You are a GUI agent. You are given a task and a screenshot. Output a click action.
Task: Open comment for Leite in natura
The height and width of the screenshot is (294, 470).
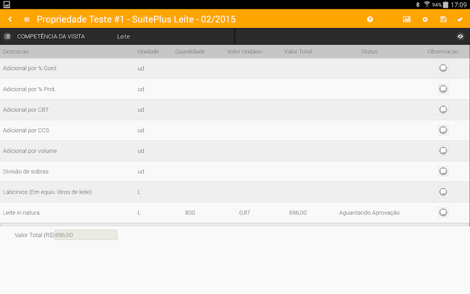point(443,212)
